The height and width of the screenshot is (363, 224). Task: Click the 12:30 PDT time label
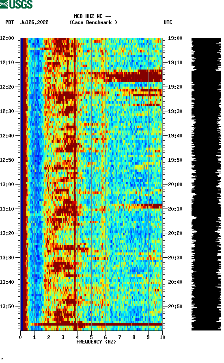tap(7, 111)
